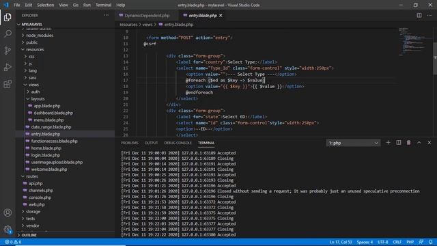Viewport: 437px width, 246px height.
Task: Open notifications bell in status bar
Action: pos(431,242)
